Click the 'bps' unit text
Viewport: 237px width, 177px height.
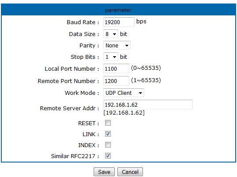tap(141, 22)
